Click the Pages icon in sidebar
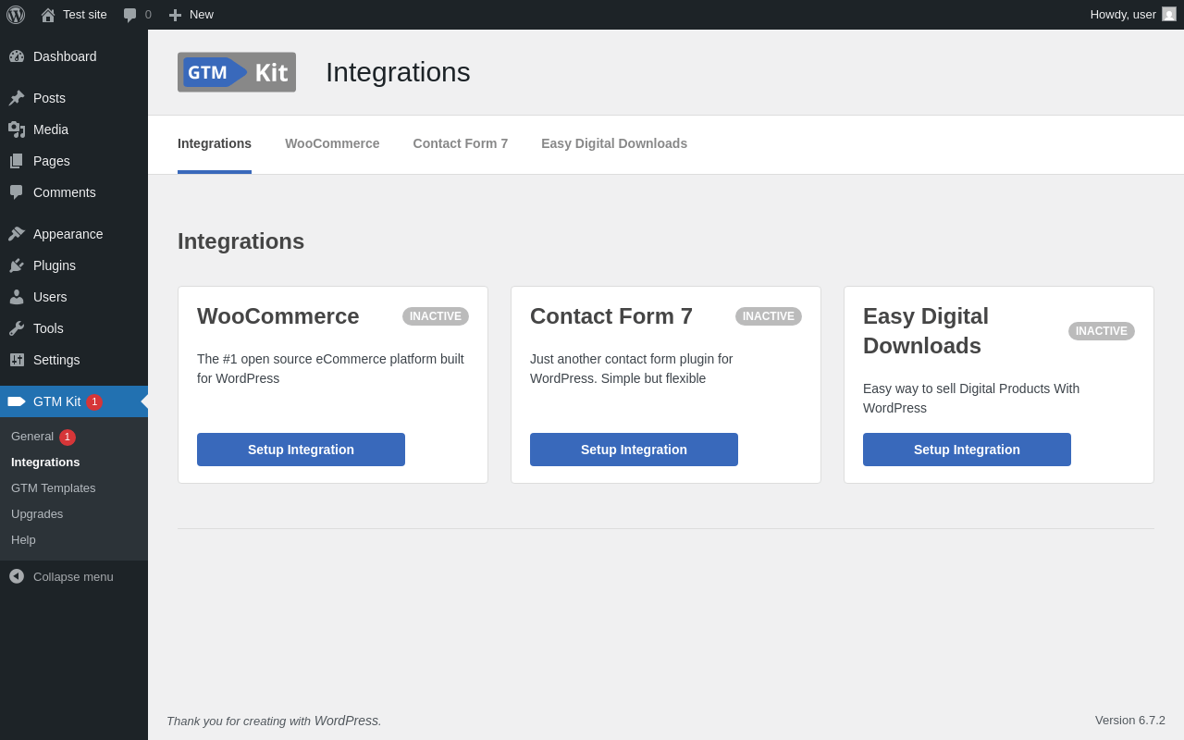Screen dimensions: 1184x740 coord(17,161)
